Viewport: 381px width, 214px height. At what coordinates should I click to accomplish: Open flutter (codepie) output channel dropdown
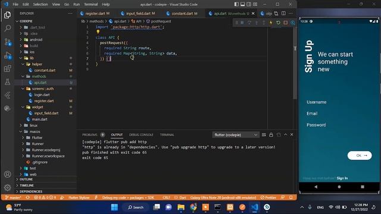[x=235, y=135]
